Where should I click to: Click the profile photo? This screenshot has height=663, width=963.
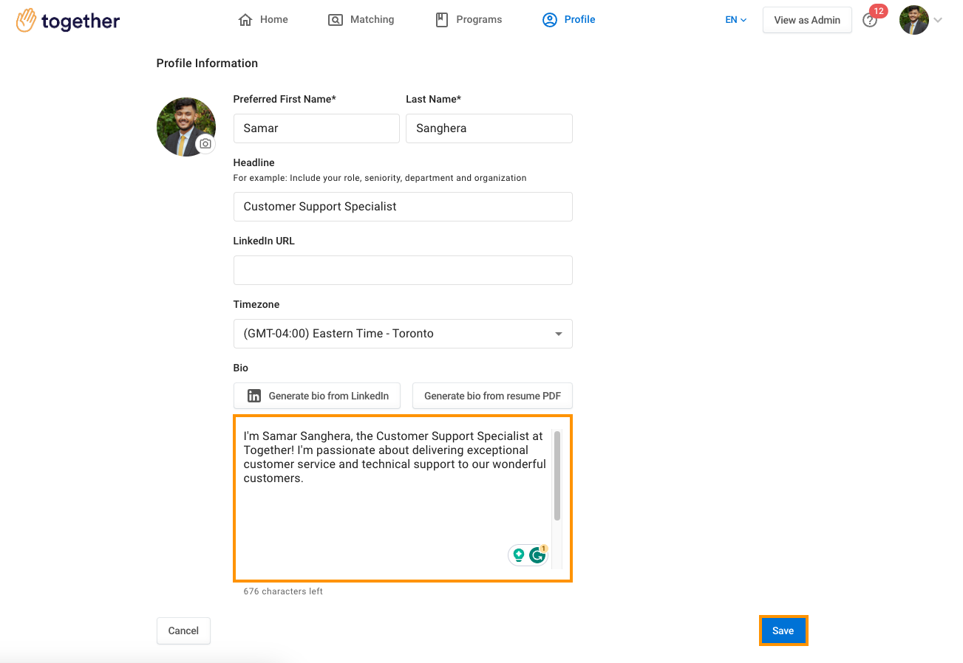186,126
